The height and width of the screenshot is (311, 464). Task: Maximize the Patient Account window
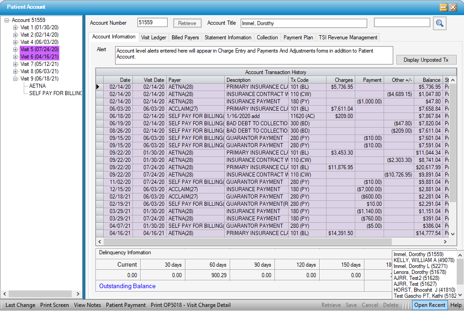click(x=443, y=7)
